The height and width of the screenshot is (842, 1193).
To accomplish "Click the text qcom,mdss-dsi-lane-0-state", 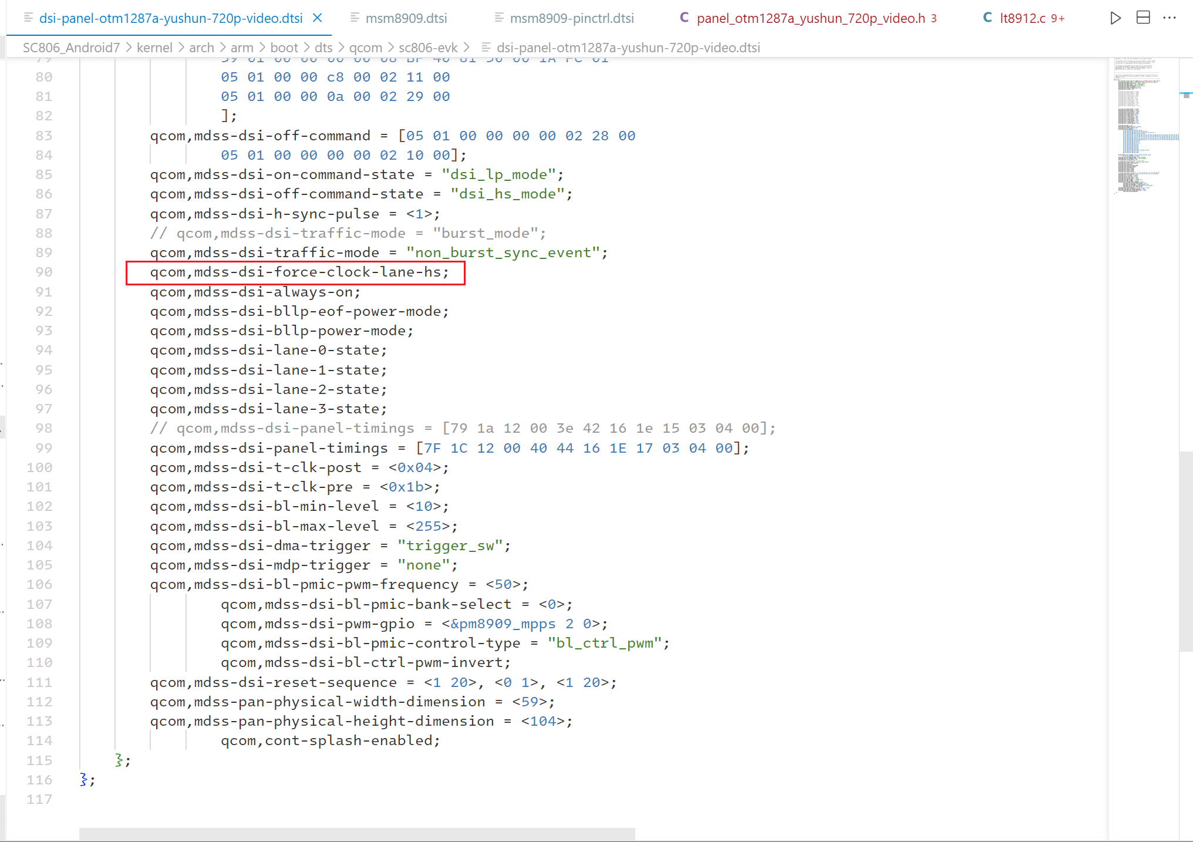I will [x=264, y=350].
